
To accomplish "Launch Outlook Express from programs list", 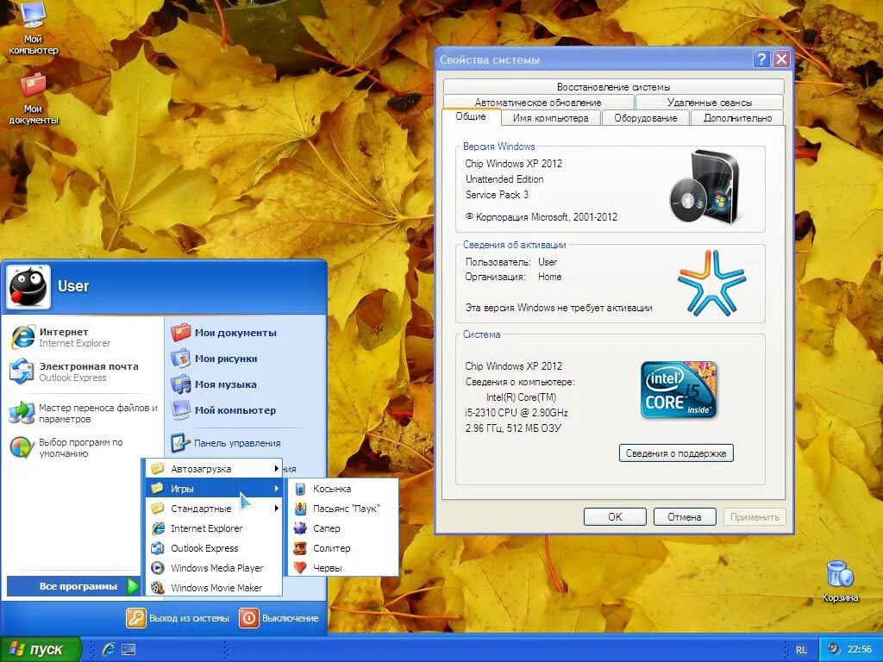I will [x=214, y=547].
